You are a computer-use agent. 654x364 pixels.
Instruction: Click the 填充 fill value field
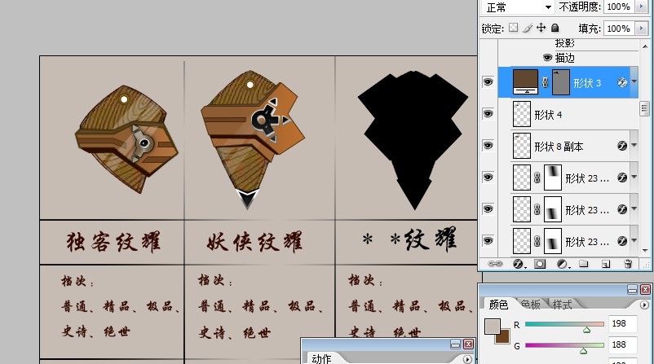(x=619, y=29)
